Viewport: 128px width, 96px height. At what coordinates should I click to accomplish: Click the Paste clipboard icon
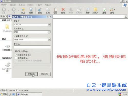56,10
